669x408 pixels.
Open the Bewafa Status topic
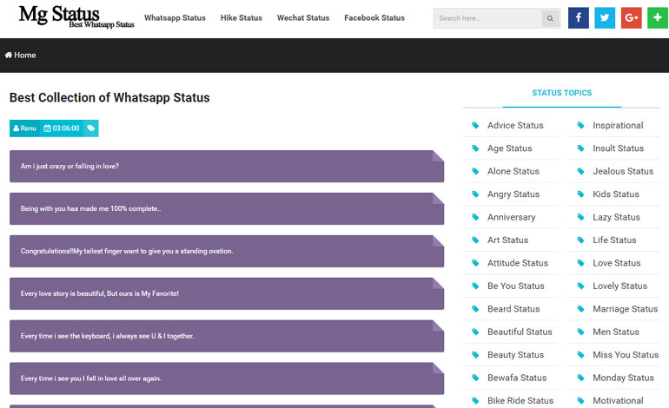tap(517, 378)
